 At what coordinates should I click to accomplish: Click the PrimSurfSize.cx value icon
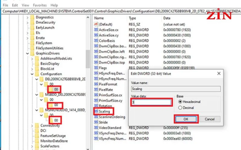[x=96, y=95]
